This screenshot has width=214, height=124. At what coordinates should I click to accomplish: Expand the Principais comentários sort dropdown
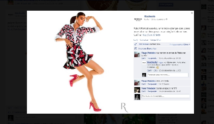tap(179, 44)
